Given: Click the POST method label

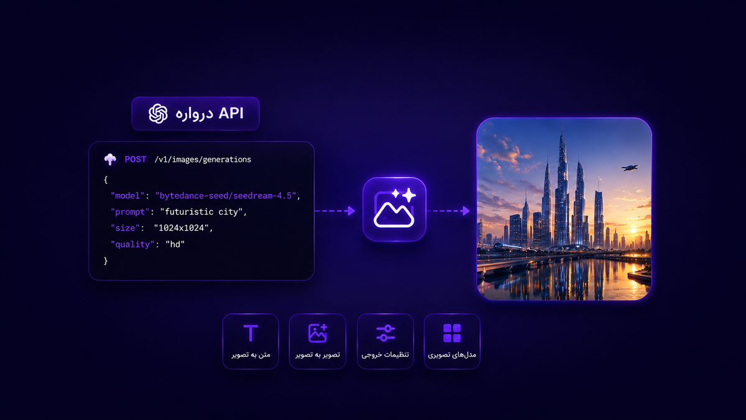Looking at the screenshot, I should 136,159.
